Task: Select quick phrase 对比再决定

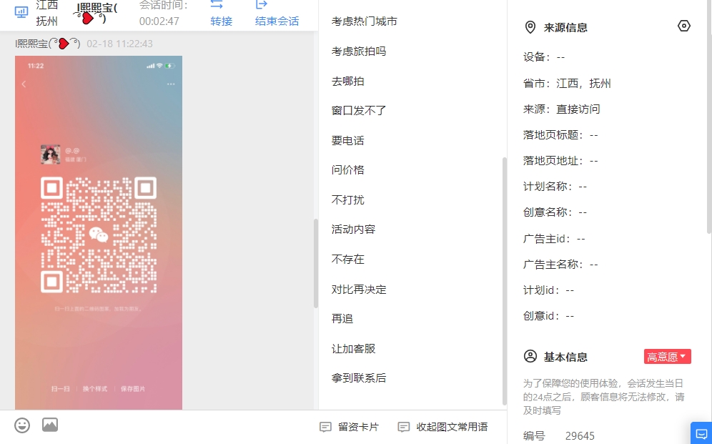Action: (x=359, y=289)
